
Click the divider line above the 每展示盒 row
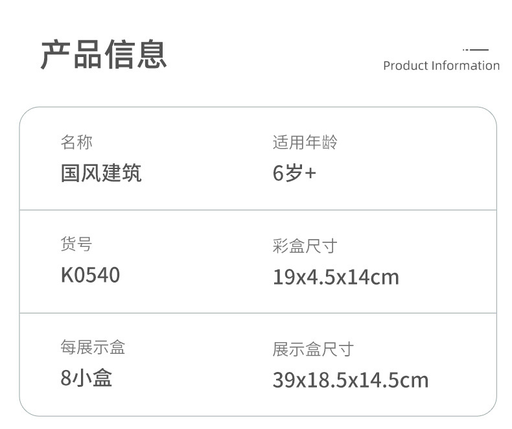257,313
